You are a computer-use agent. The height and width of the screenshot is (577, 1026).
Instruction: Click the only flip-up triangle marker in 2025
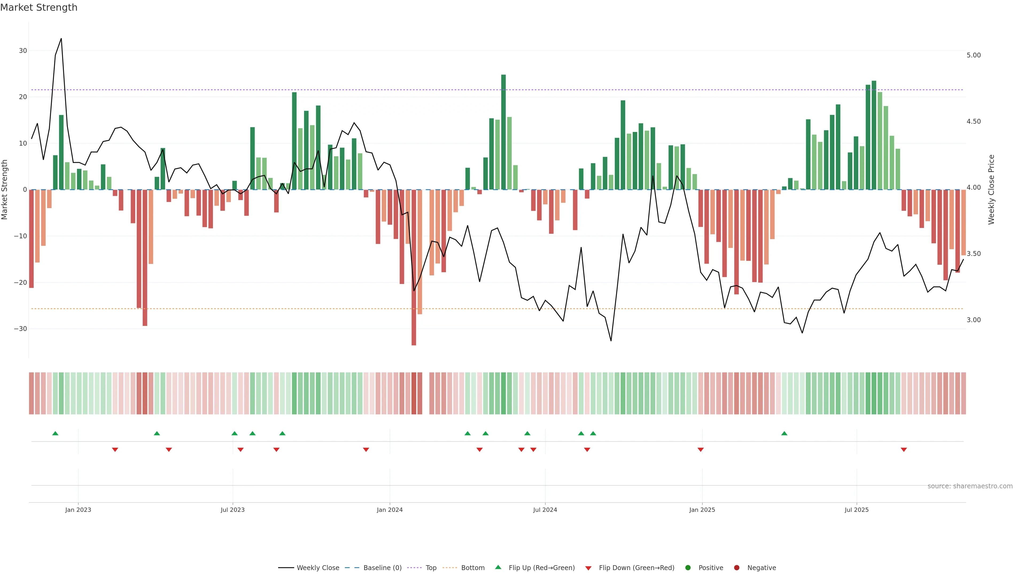[784, 433]
